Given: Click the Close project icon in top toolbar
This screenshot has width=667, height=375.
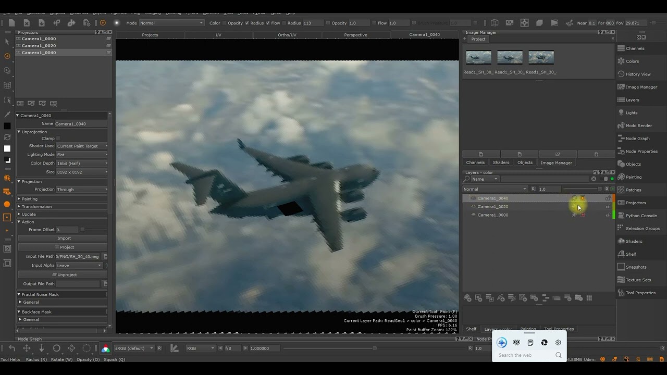Looking at the screenshot, I should 27,23.
